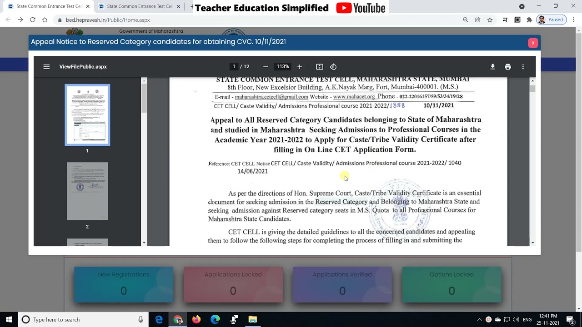Click the fit to page icon

[320, 67]
